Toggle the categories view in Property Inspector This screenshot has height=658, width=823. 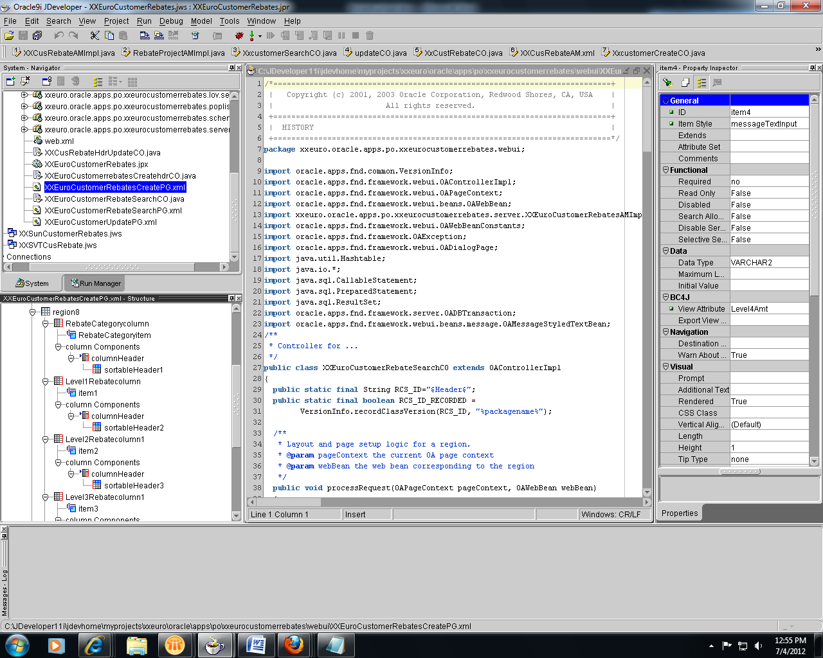(701, 82)
